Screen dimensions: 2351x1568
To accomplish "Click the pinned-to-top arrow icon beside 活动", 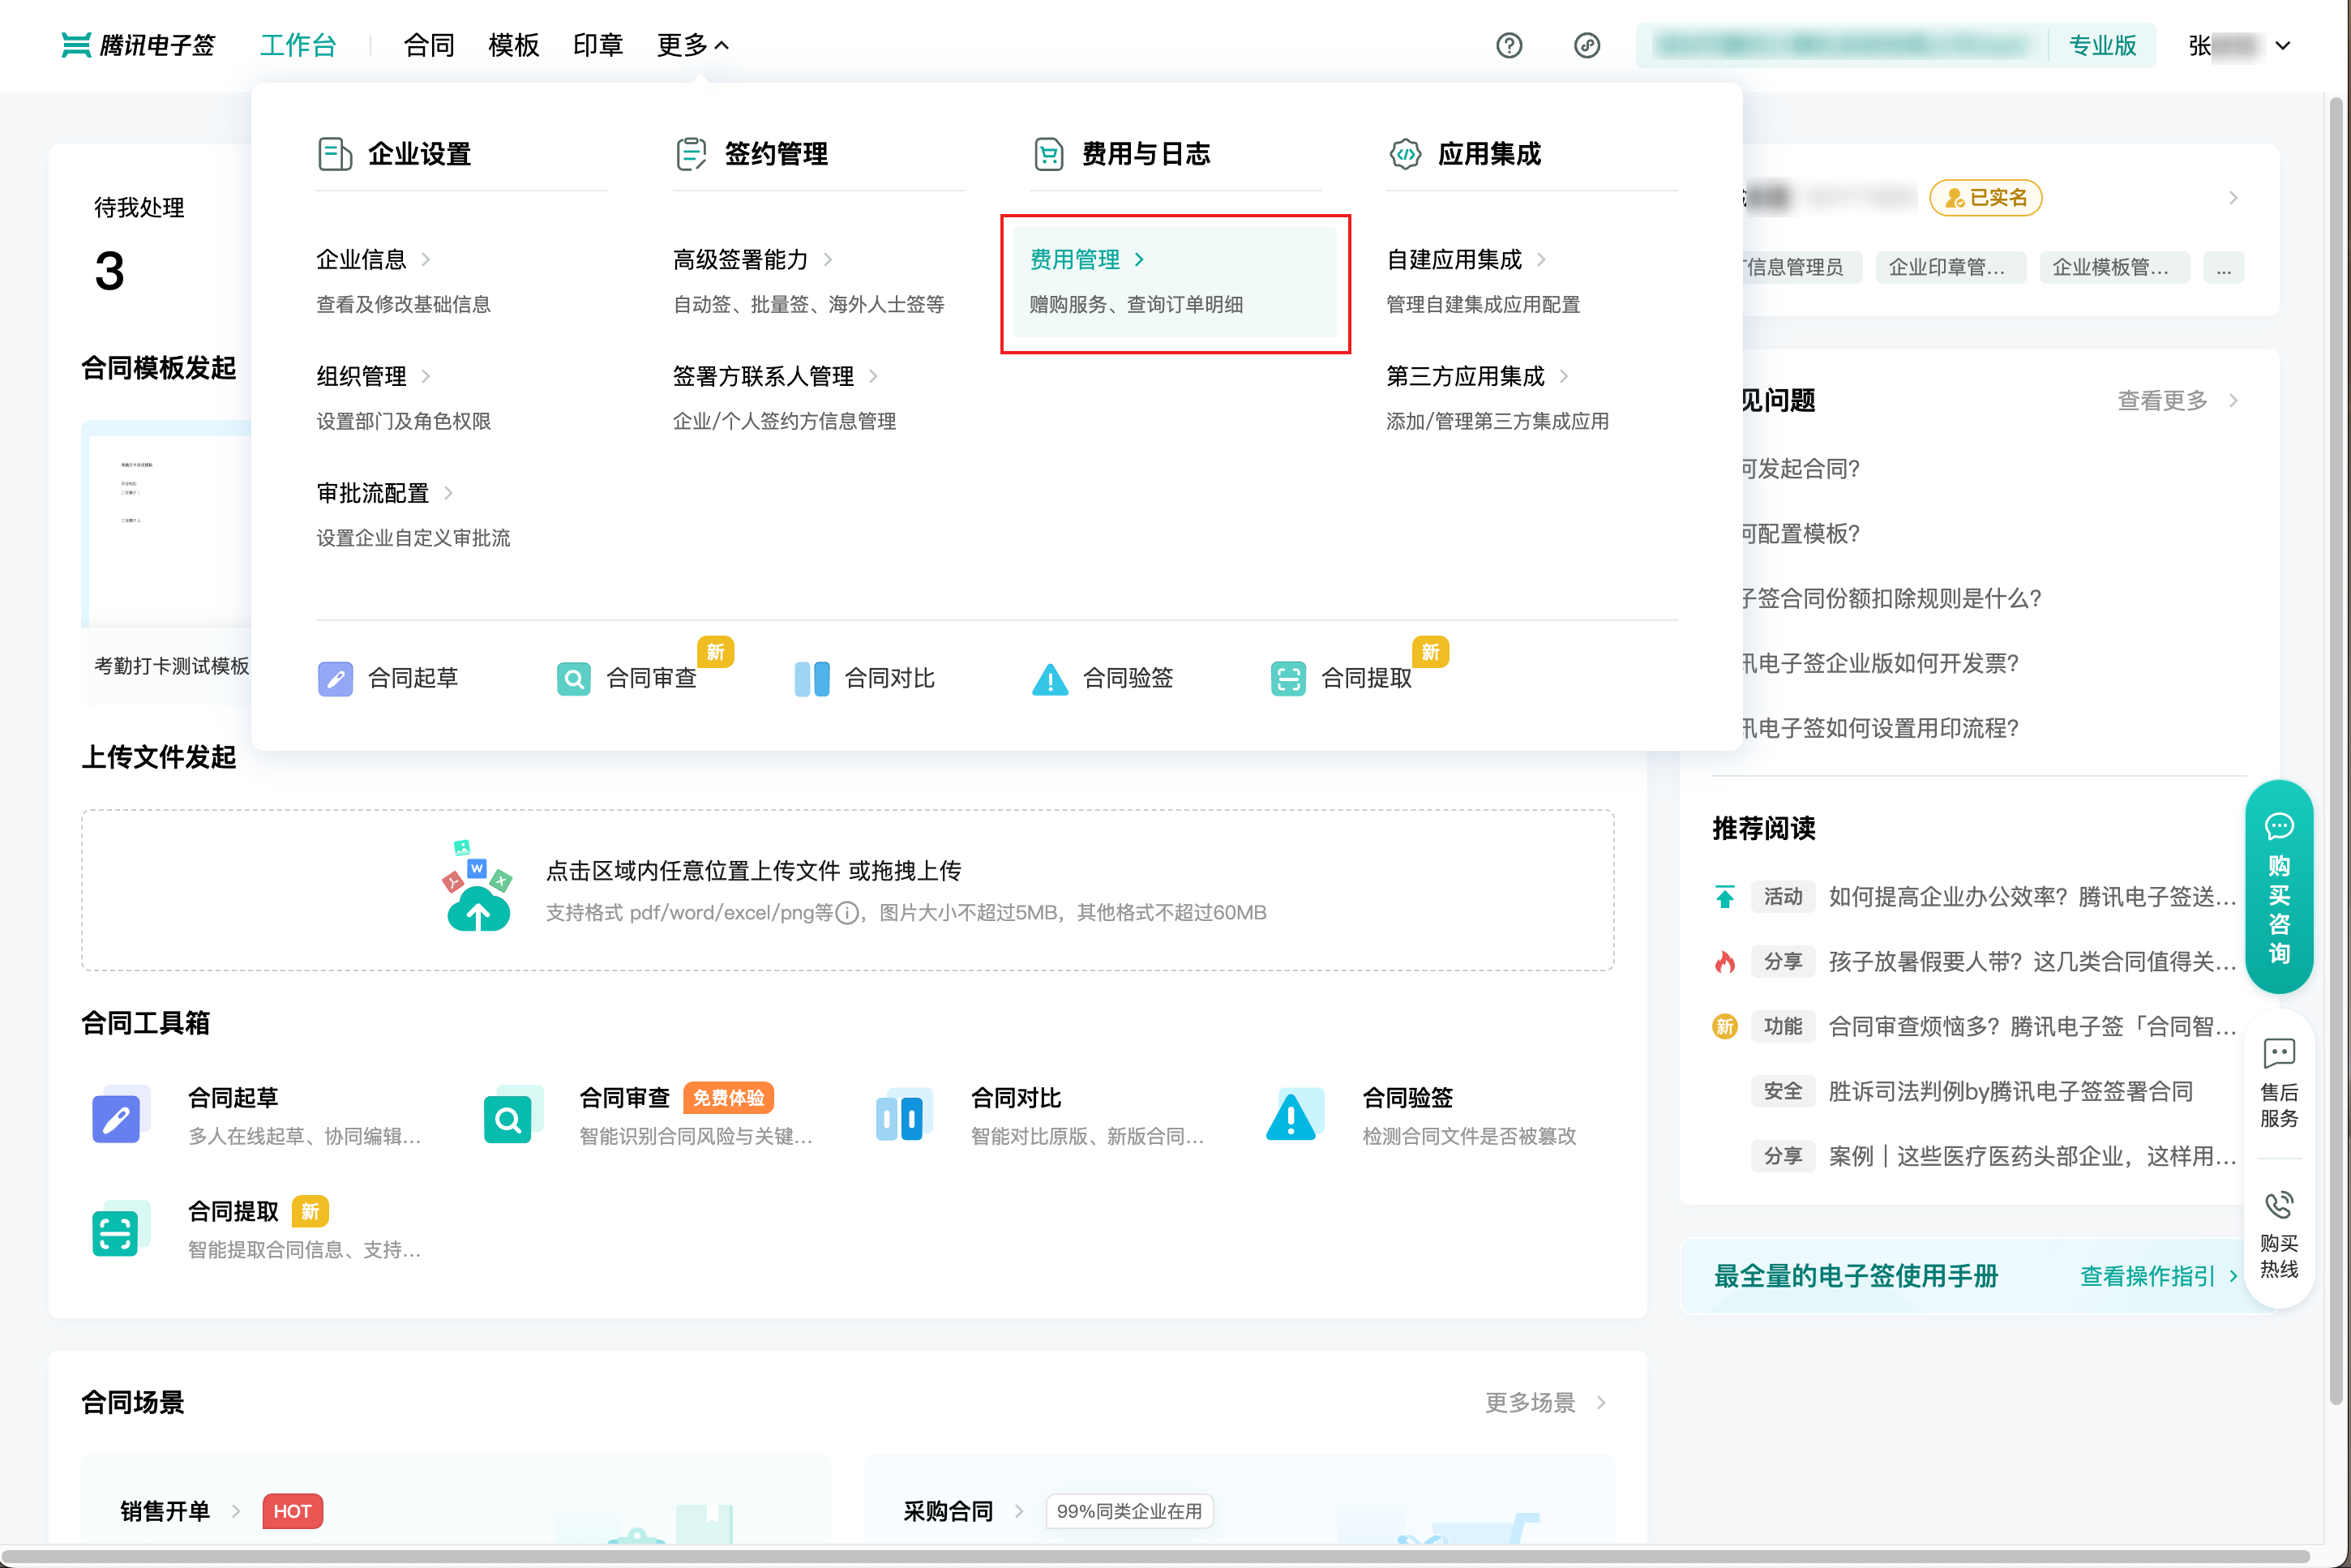I will [x=1724, y=896].
